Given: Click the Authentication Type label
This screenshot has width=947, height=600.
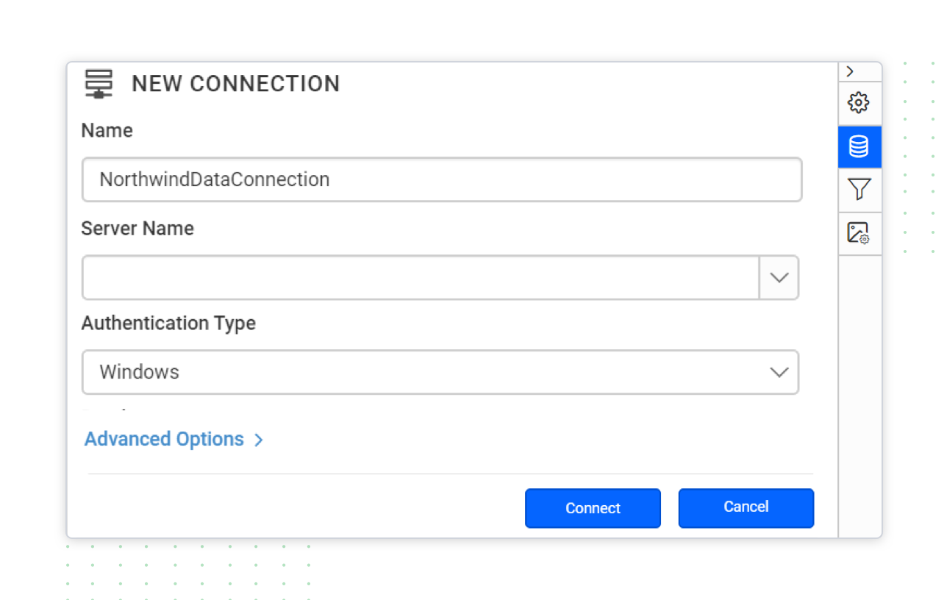Looking at the screenshot, I should pos(168,324).
